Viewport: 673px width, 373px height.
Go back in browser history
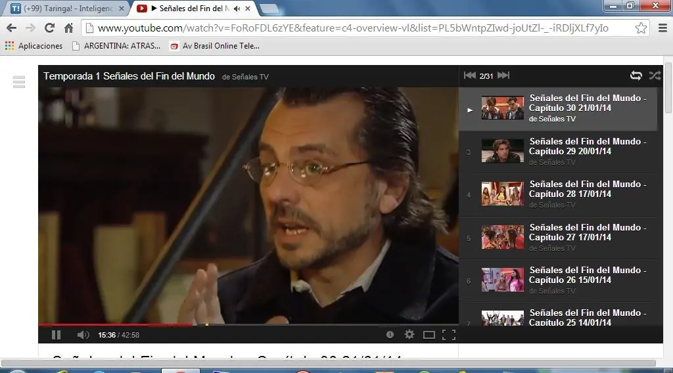click(12, 28)
